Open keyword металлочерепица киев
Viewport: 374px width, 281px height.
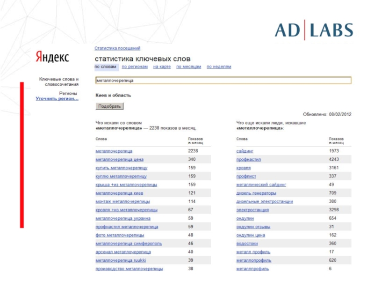click(x=119, y=193)
